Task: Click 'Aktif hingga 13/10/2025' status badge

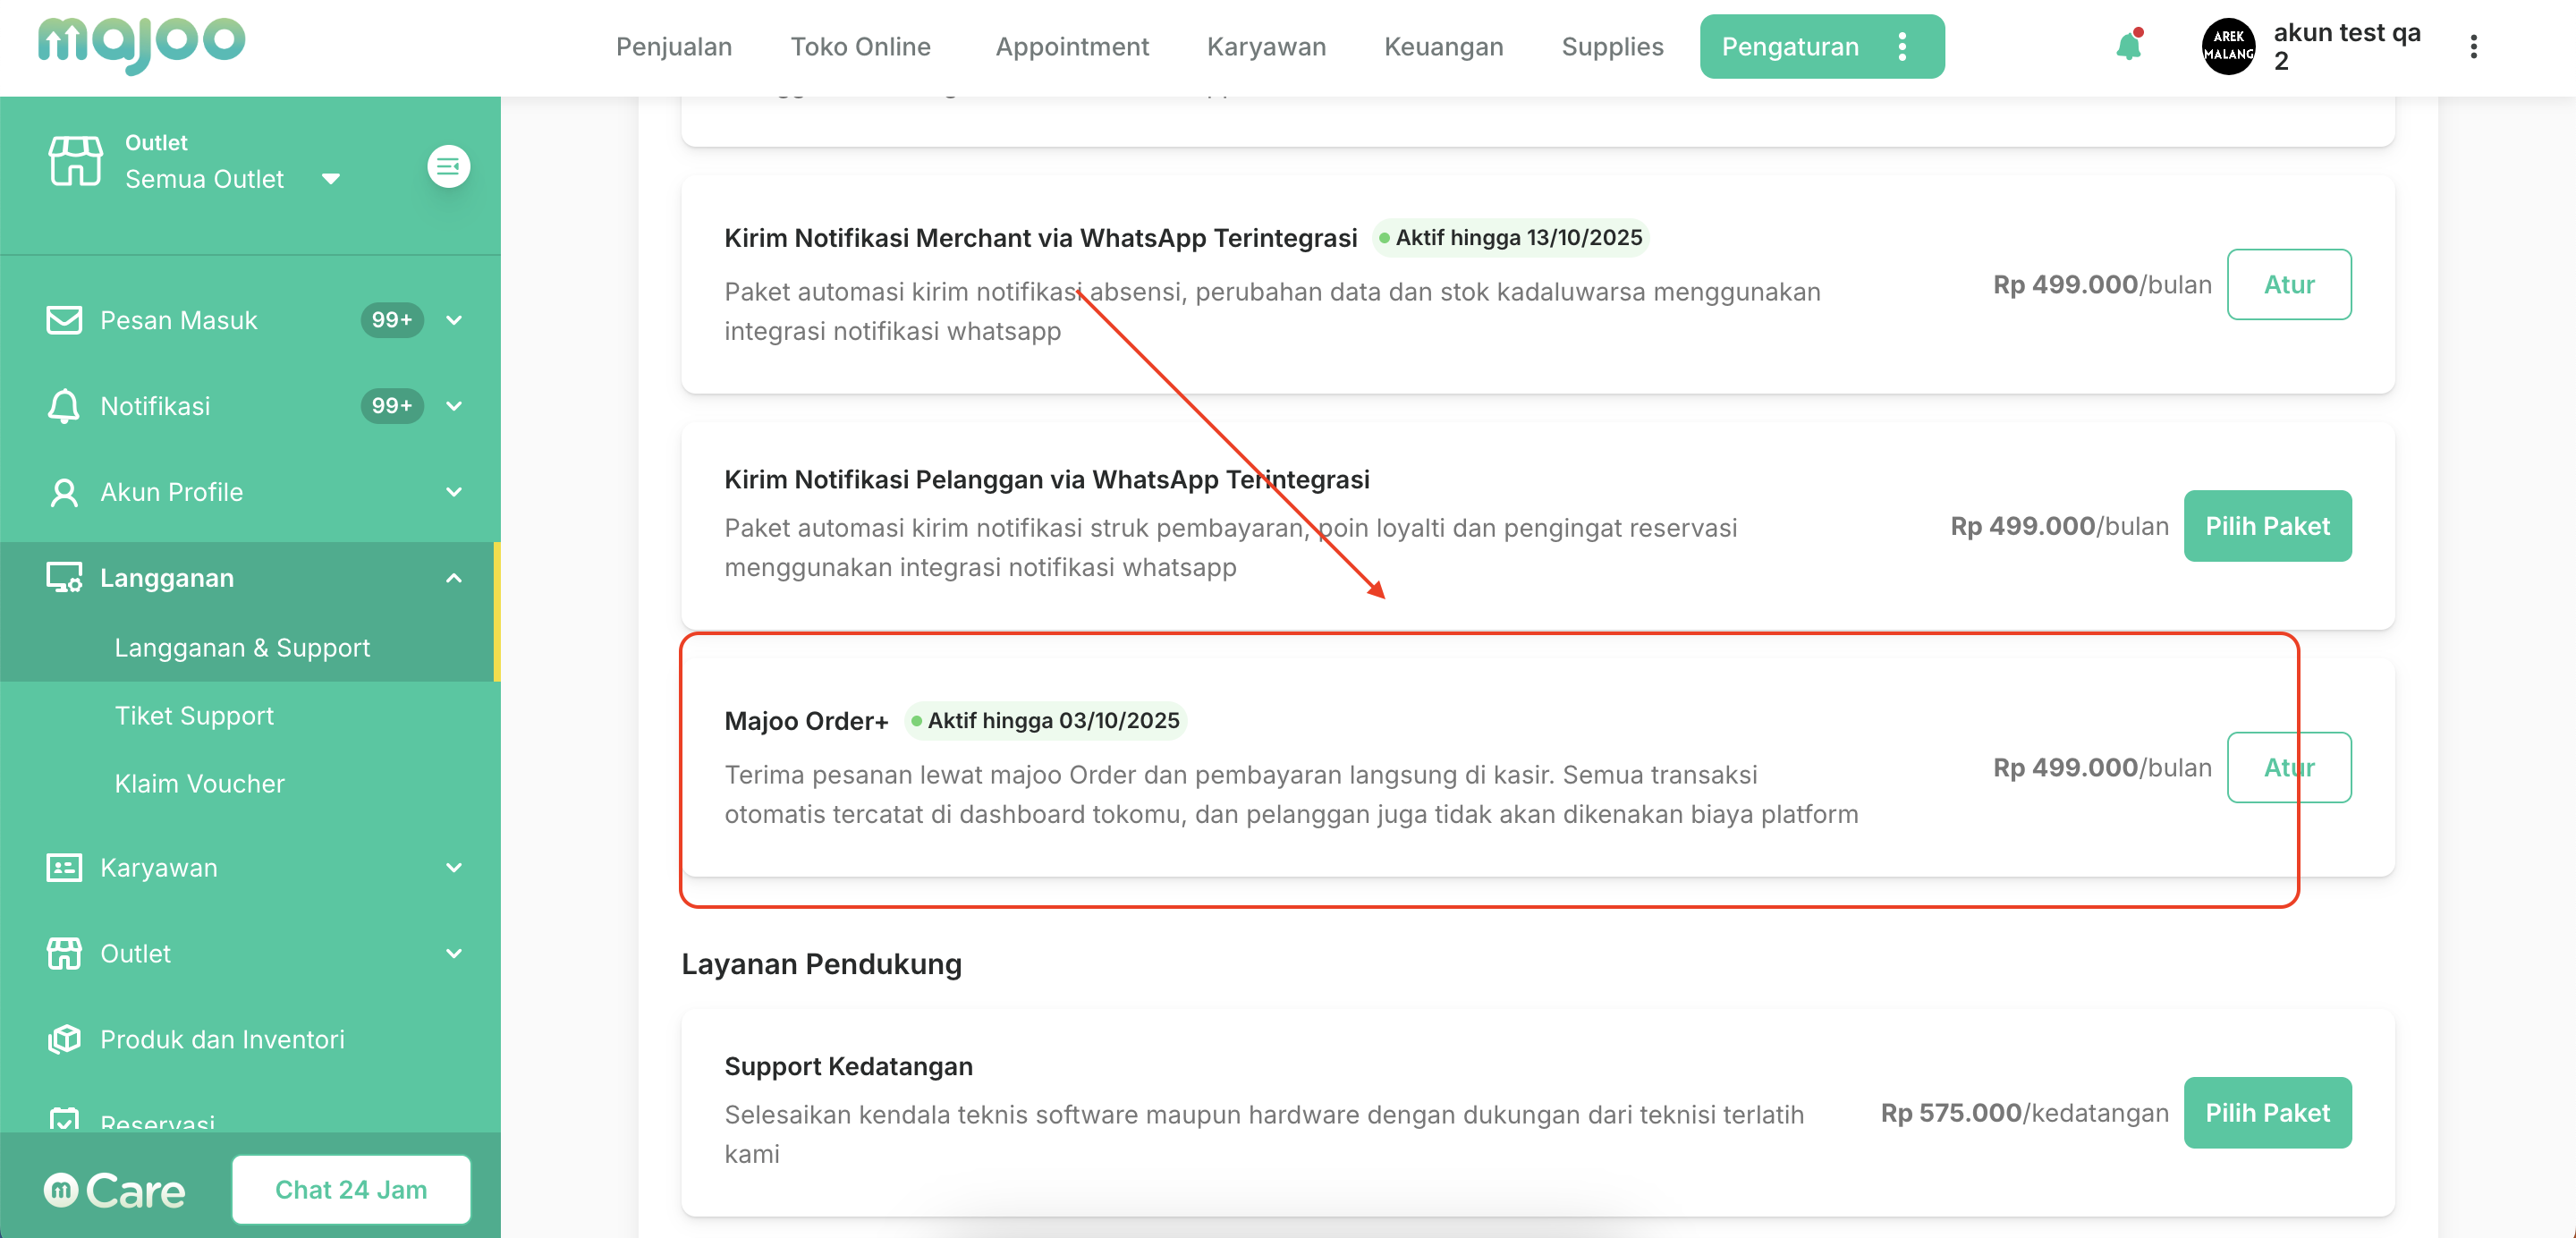Action: pyautogui.click(x=1510, y=238)
